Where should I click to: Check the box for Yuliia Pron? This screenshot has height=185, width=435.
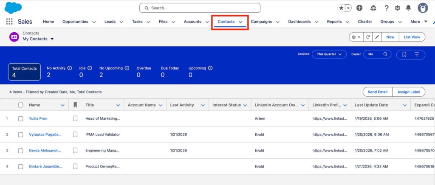coord(20,118)
